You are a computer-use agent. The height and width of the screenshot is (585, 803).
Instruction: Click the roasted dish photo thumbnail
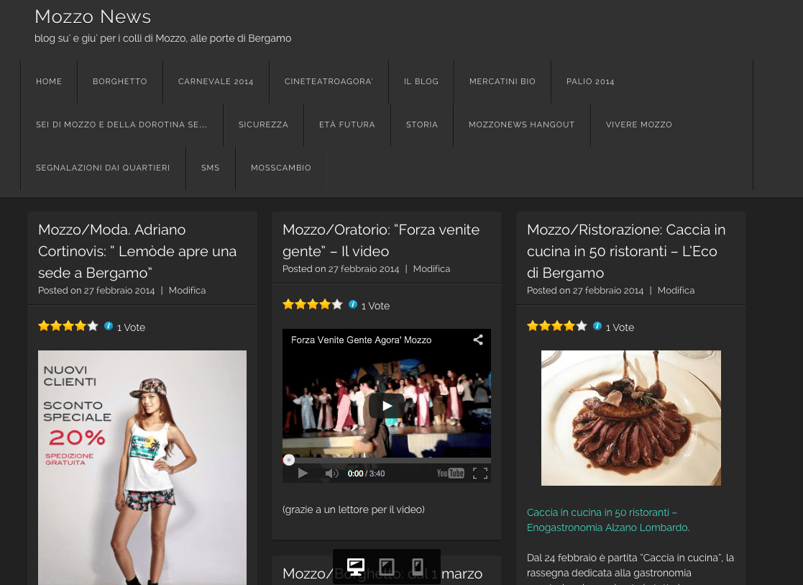[x=630, y=417]
